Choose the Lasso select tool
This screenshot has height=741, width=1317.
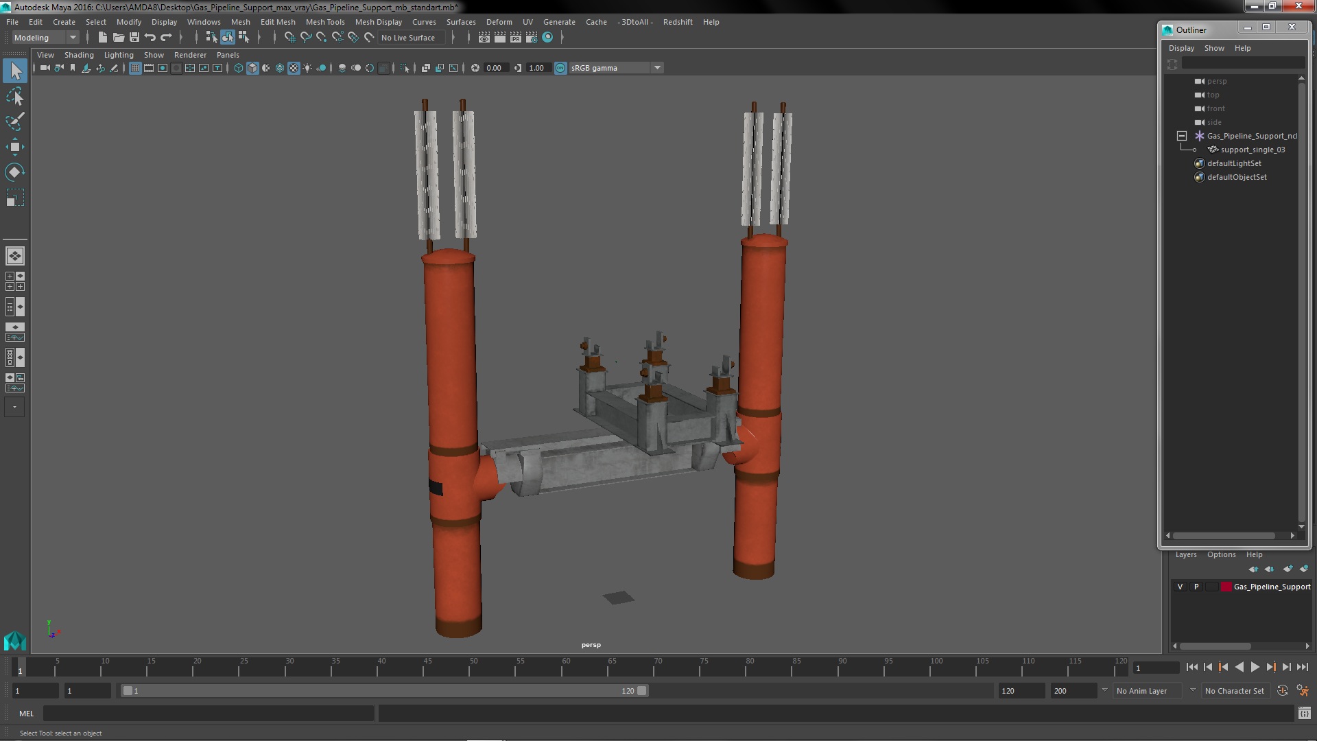tap(14, 97)
